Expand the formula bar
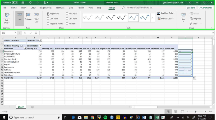 pos(213,33)
